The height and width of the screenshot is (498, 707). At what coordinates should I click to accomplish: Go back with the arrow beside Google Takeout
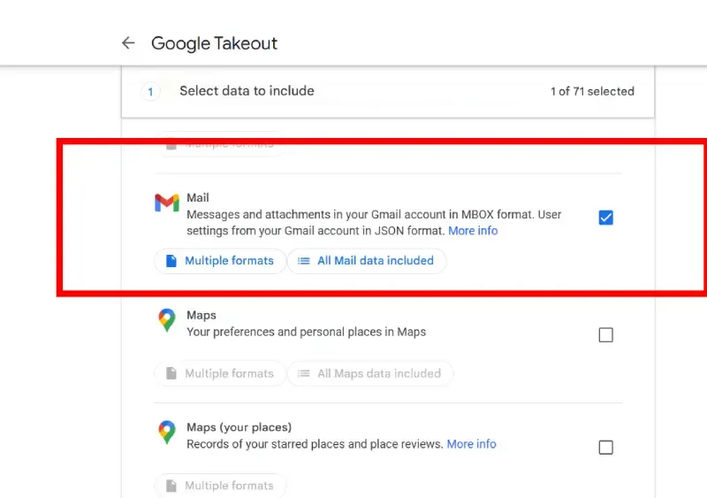point(128,42)
